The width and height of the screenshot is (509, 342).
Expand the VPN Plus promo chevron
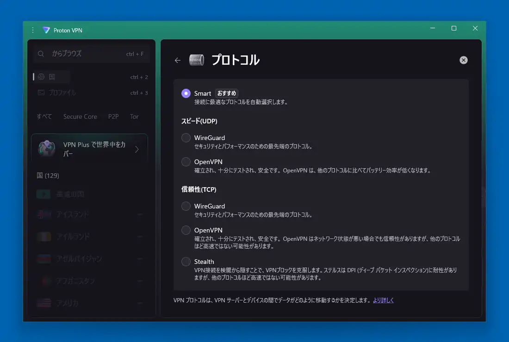click(x=137, y=149)
